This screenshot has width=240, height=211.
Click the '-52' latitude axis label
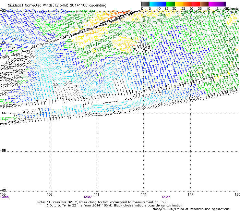3,43
